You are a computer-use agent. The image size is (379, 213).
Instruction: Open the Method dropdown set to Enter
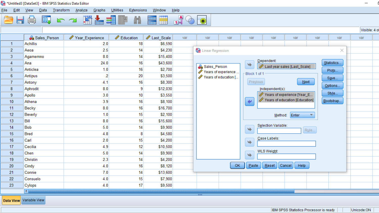tap(302, 115)
